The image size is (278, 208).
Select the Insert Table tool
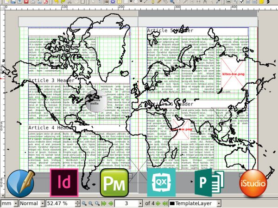tap(119, 1)
